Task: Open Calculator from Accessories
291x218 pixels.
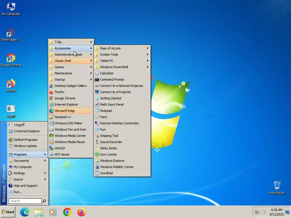Action: 122,73
